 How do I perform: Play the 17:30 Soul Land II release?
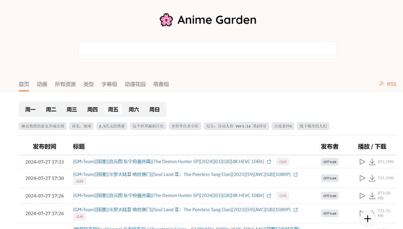coord(362,178)
